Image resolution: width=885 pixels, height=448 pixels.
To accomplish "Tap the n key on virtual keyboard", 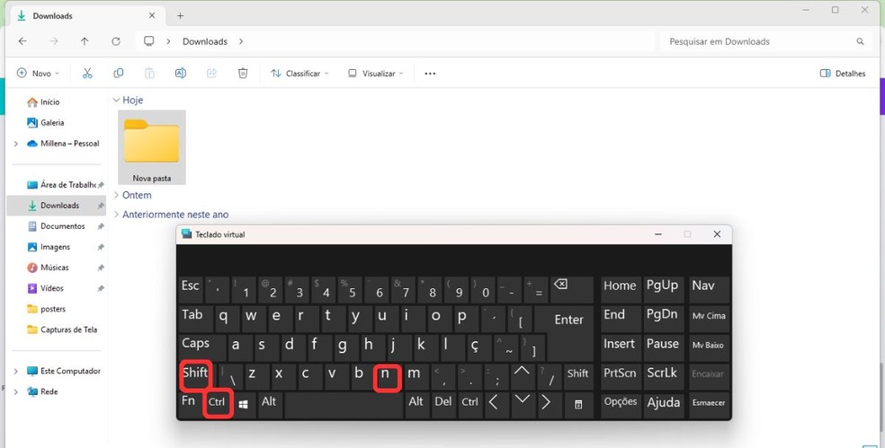I will pos(386,377).
